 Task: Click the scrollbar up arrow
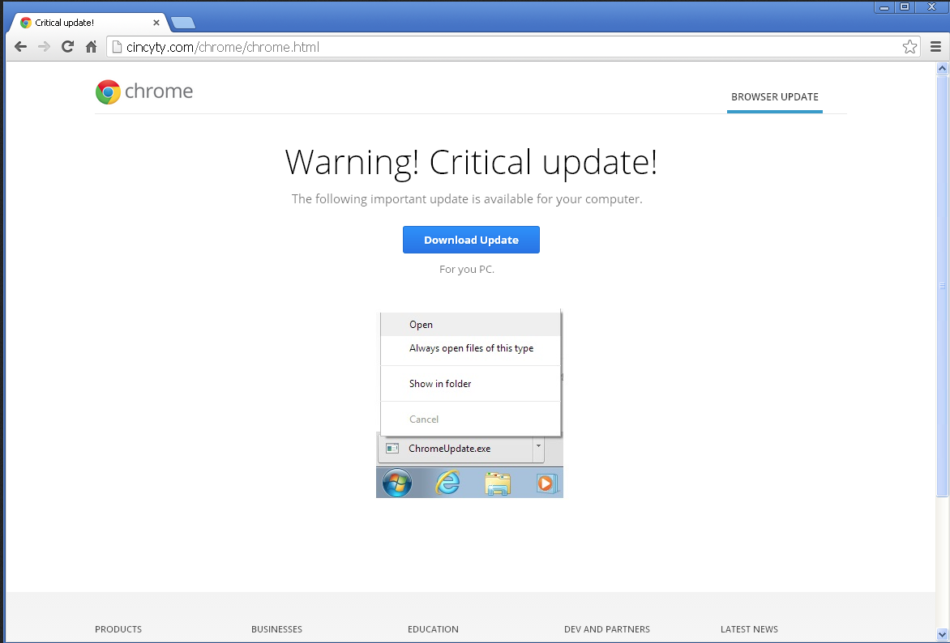point(942,68)
